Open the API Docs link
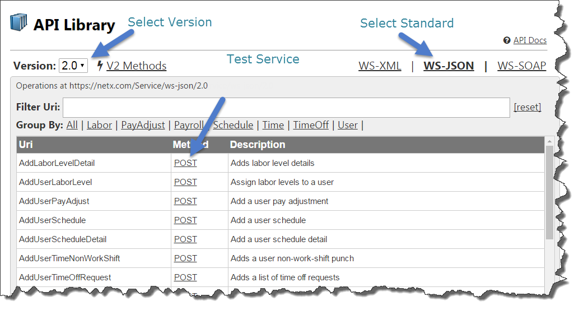Viewport: 579px width, 310px height. (530, 40)
